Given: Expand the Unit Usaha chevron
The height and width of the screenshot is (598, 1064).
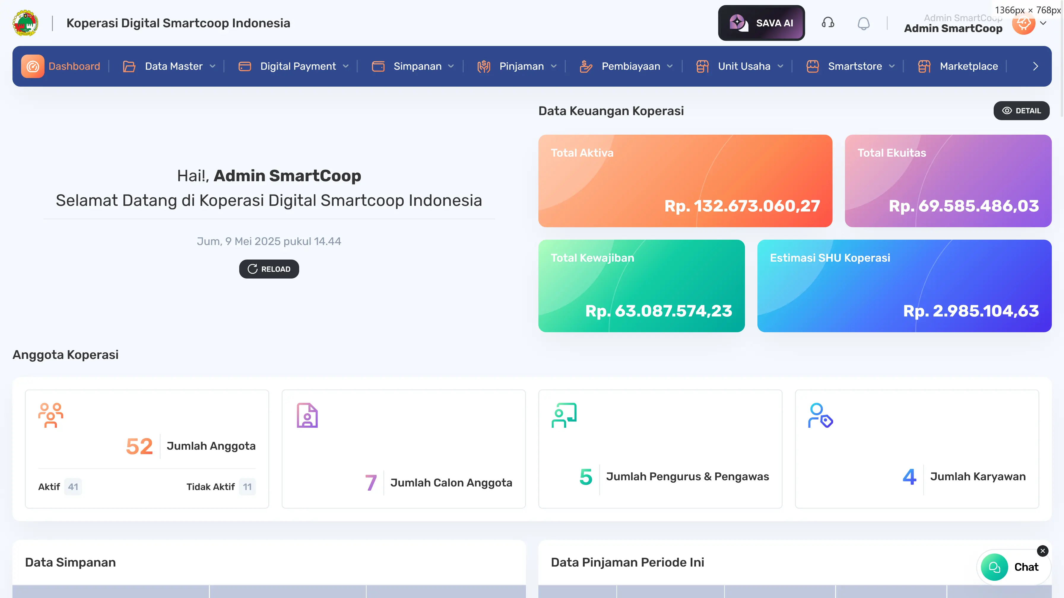Looking at the screenshot, I should (x=781, y=66).
